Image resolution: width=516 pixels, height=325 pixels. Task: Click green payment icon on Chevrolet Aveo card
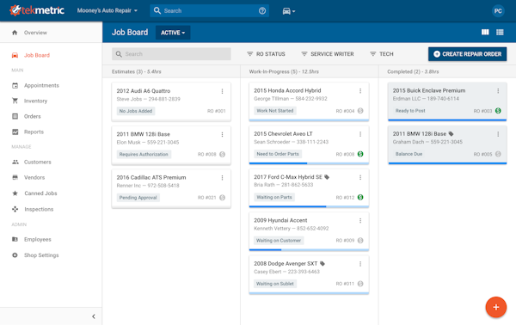click(360, 154)
